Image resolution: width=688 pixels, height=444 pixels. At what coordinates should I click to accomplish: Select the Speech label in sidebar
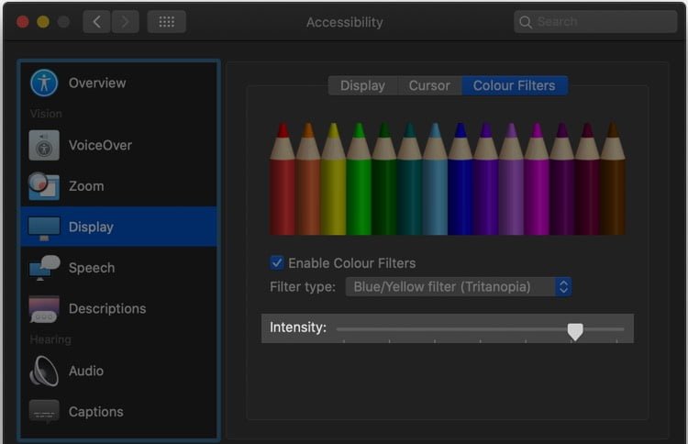92,268
